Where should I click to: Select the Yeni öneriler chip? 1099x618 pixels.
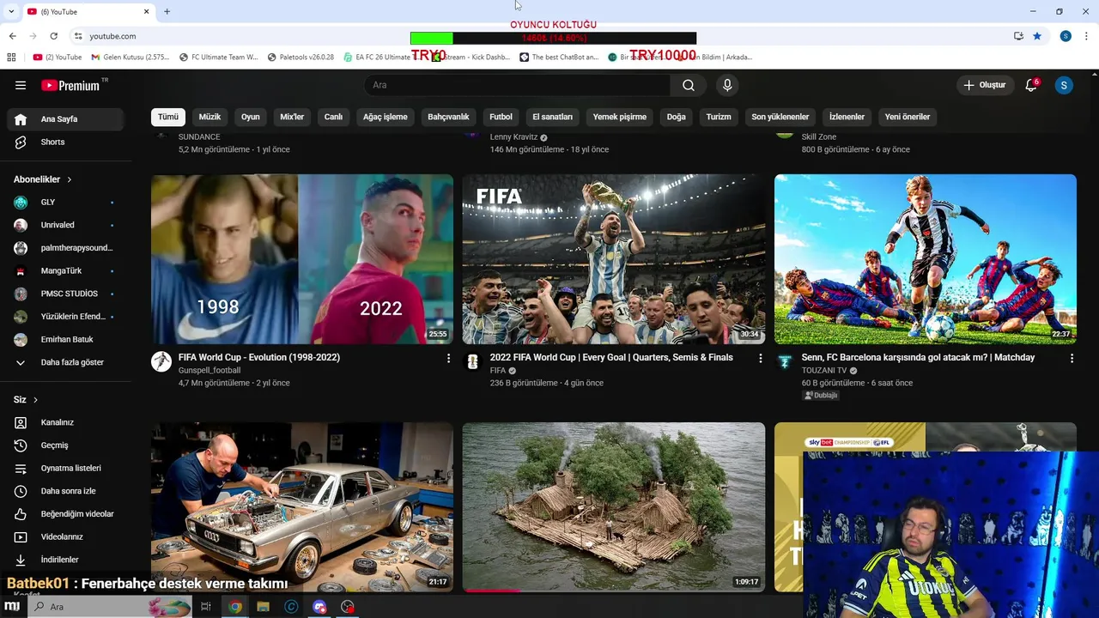pos(908,117)
